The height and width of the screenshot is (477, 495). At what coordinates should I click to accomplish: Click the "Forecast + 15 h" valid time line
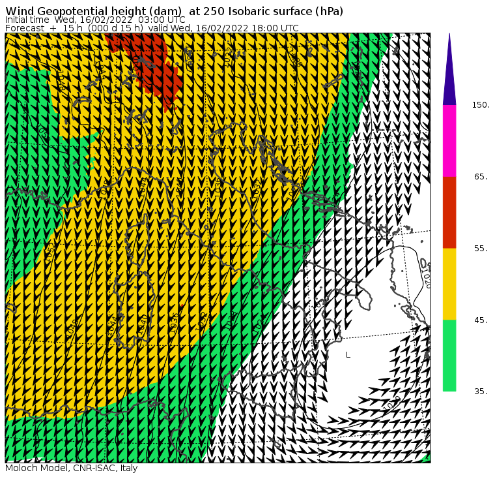(152, 28)
